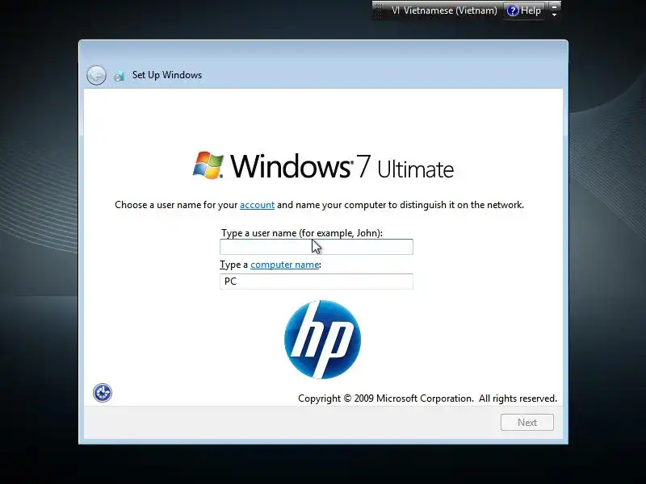646x484 pixels.
Task: Click the Set Up Windows title text
Action: coord(167,75)
